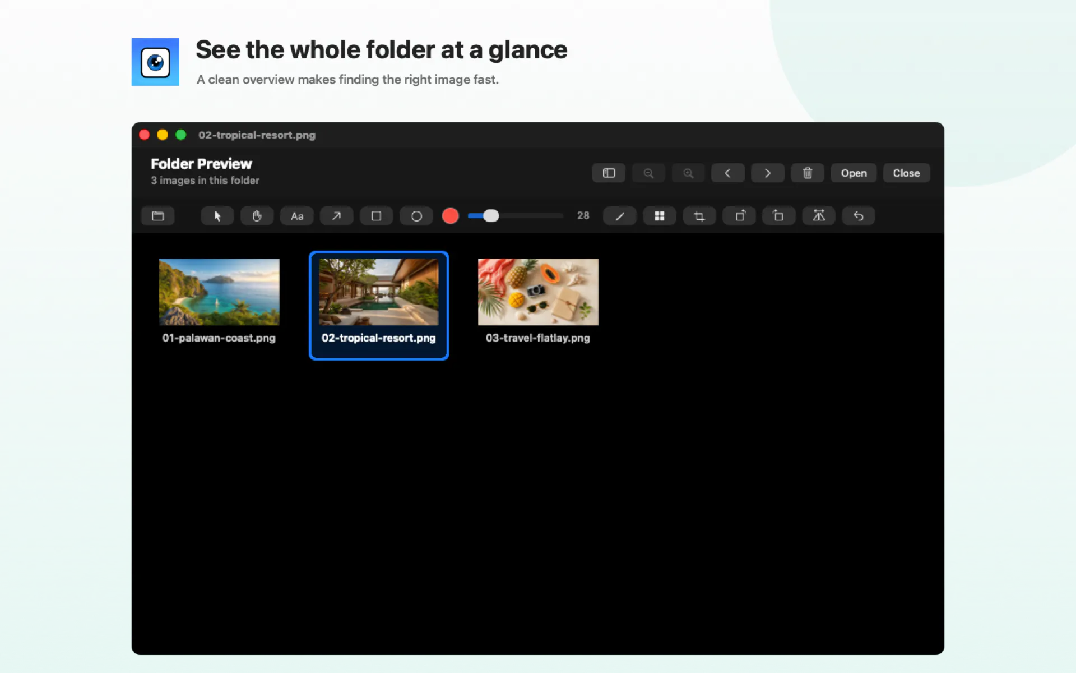Open the red color swatch
This screenshot has width=1076, height=673.
[451, 216]
